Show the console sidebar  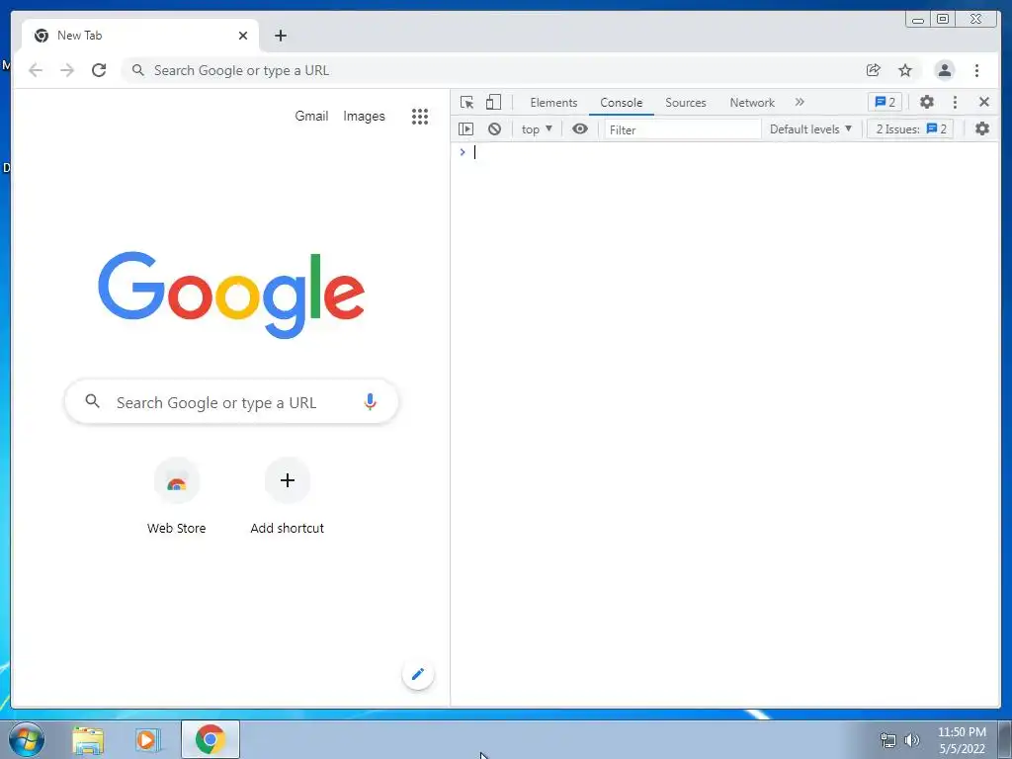466,129
